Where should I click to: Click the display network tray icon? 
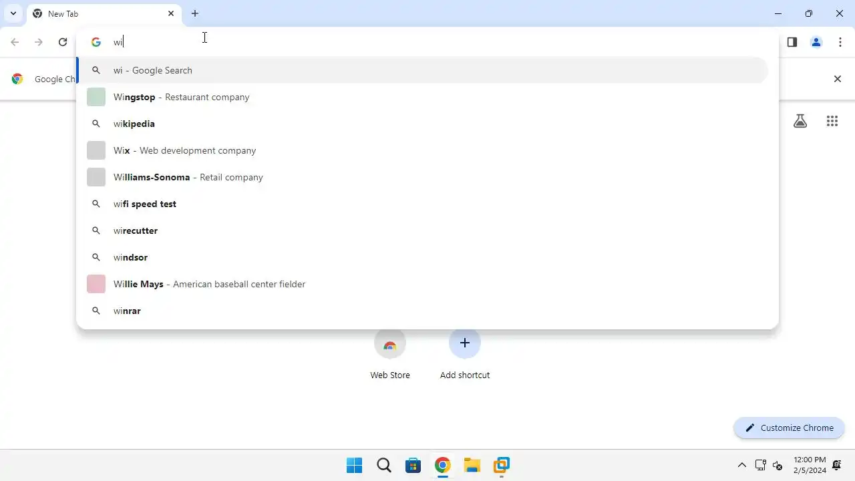pyautogui.click(x=760, y=465)
